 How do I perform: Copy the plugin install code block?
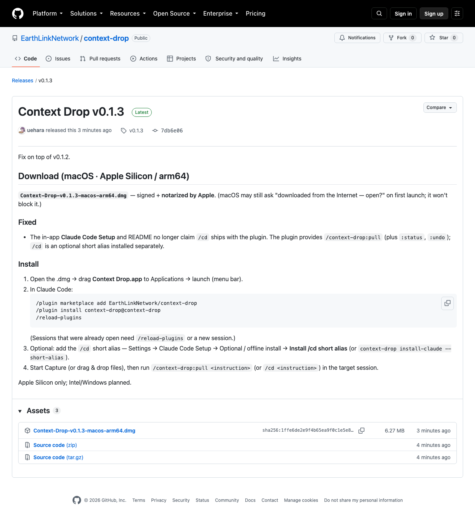pos(448,303)
